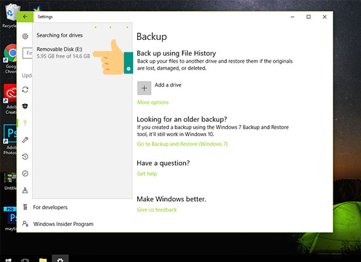Viewport: 361px width, 262px height.
Task: Open For developers settings page
Action: tap(50, 207)
